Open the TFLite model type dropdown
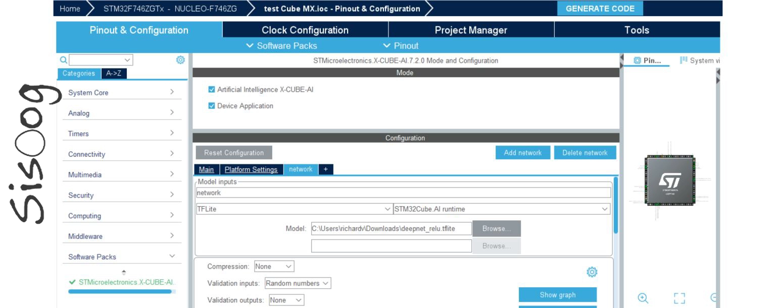This screenshot has height=308, width=776. 294,209
